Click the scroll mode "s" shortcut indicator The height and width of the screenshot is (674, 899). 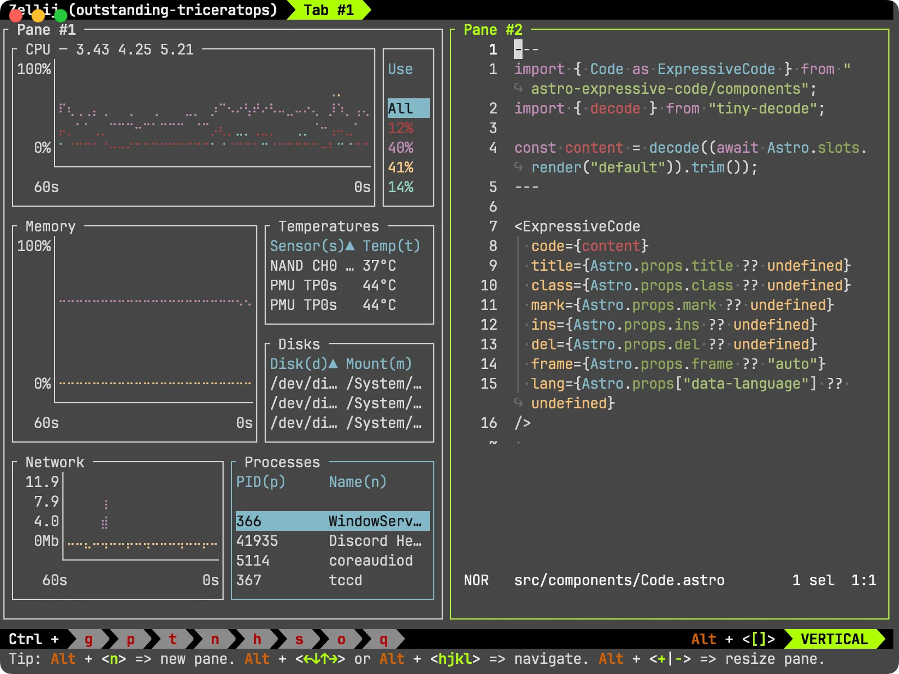(299, 639)
